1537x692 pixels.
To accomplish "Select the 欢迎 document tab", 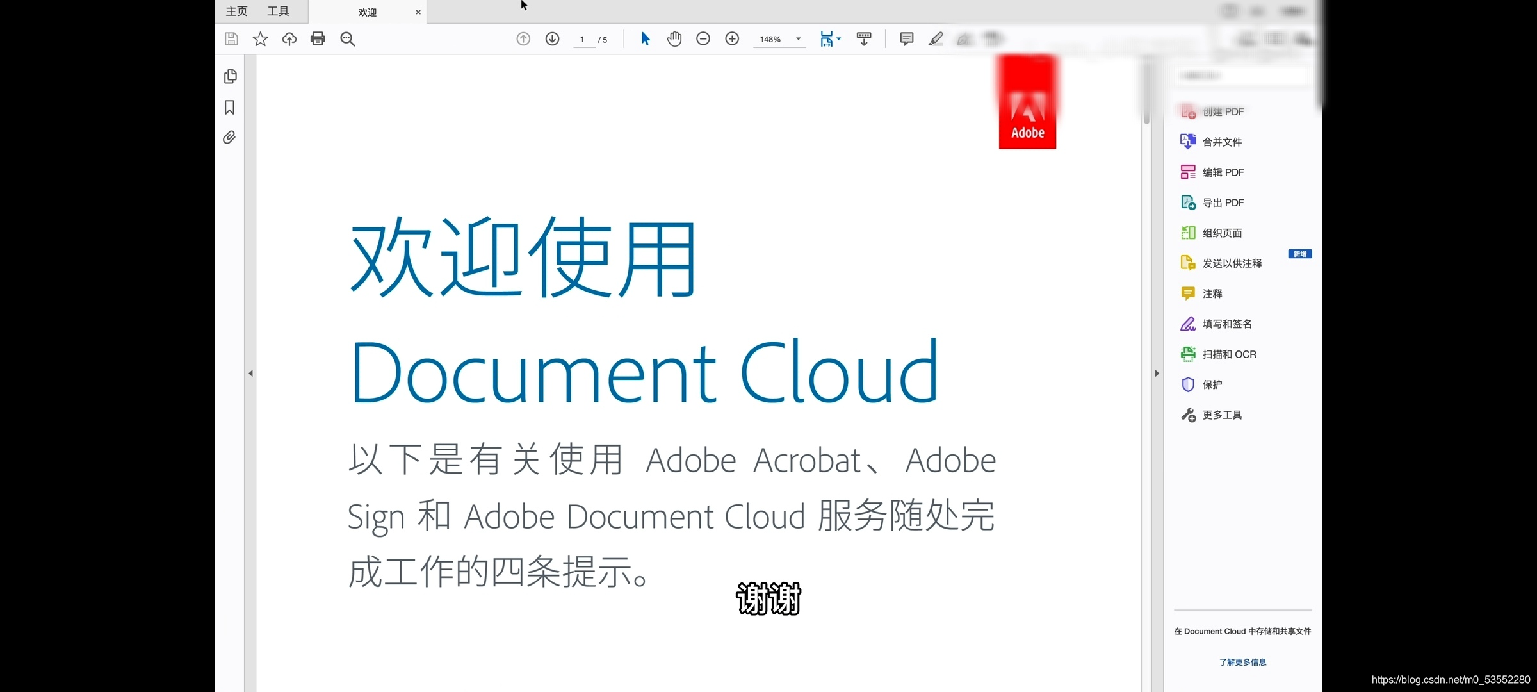I will 368,12.
